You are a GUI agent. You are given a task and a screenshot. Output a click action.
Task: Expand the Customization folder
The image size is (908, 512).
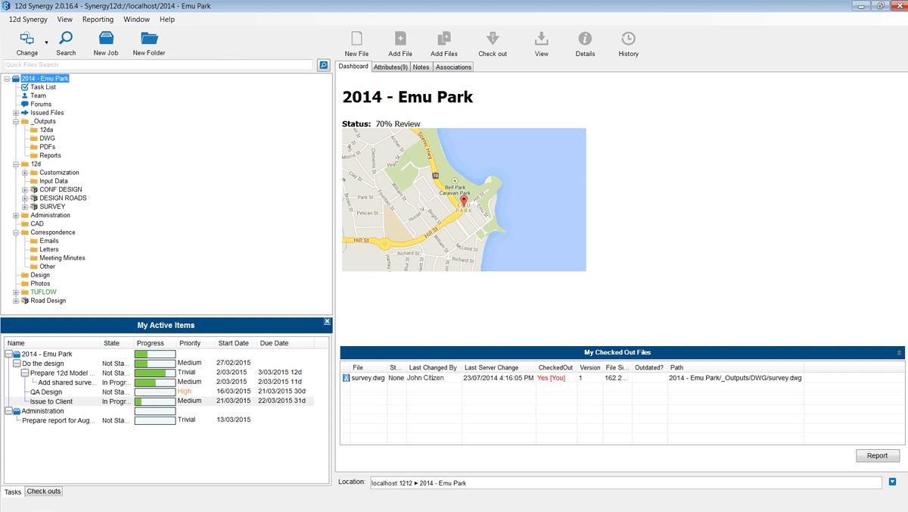coord(25,173)
